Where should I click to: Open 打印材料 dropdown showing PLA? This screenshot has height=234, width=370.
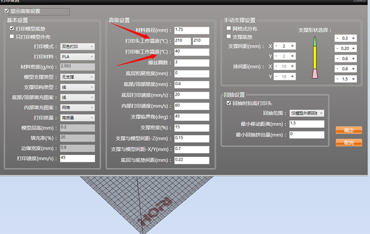[x=78, y=57]
